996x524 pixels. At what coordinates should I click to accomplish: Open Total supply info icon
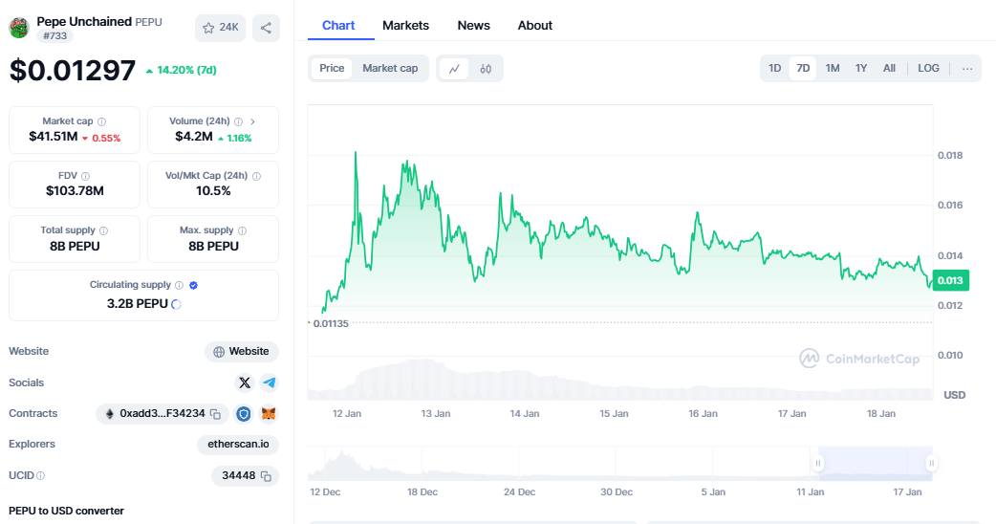pyautogui.click(x=103, y=230)
